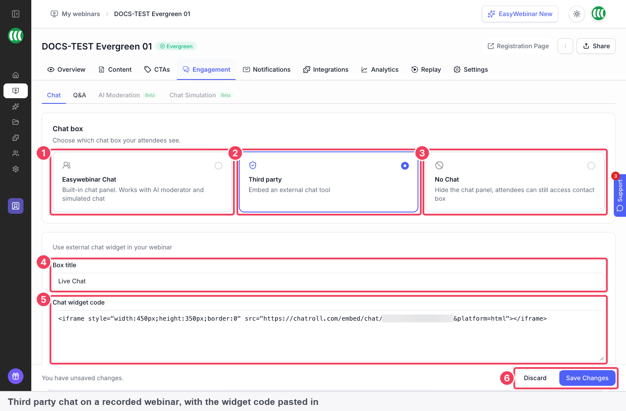Open the webinars monitor icon in sidebar
This screenshot has width=626, height=411.
(16, 91)
